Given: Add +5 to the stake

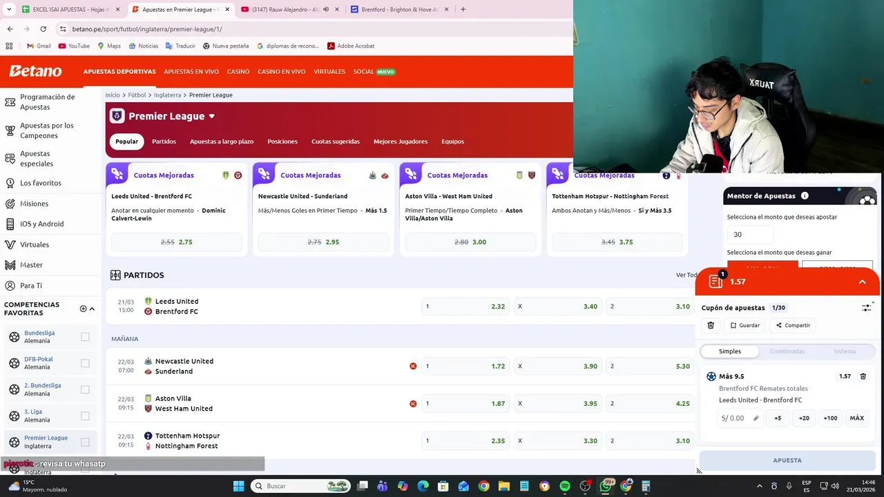Looking at the screenshot, I should [x=778, y=418].
